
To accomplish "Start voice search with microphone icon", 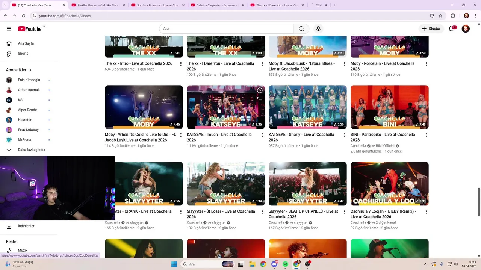I will click(x=318, y=29).
